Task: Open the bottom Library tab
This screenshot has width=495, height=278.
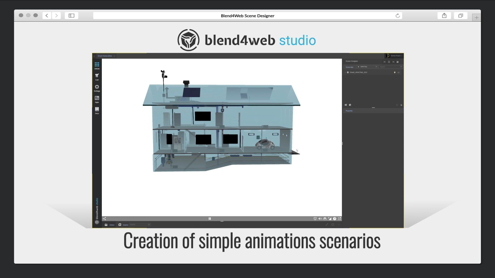Action: (110, 225)
